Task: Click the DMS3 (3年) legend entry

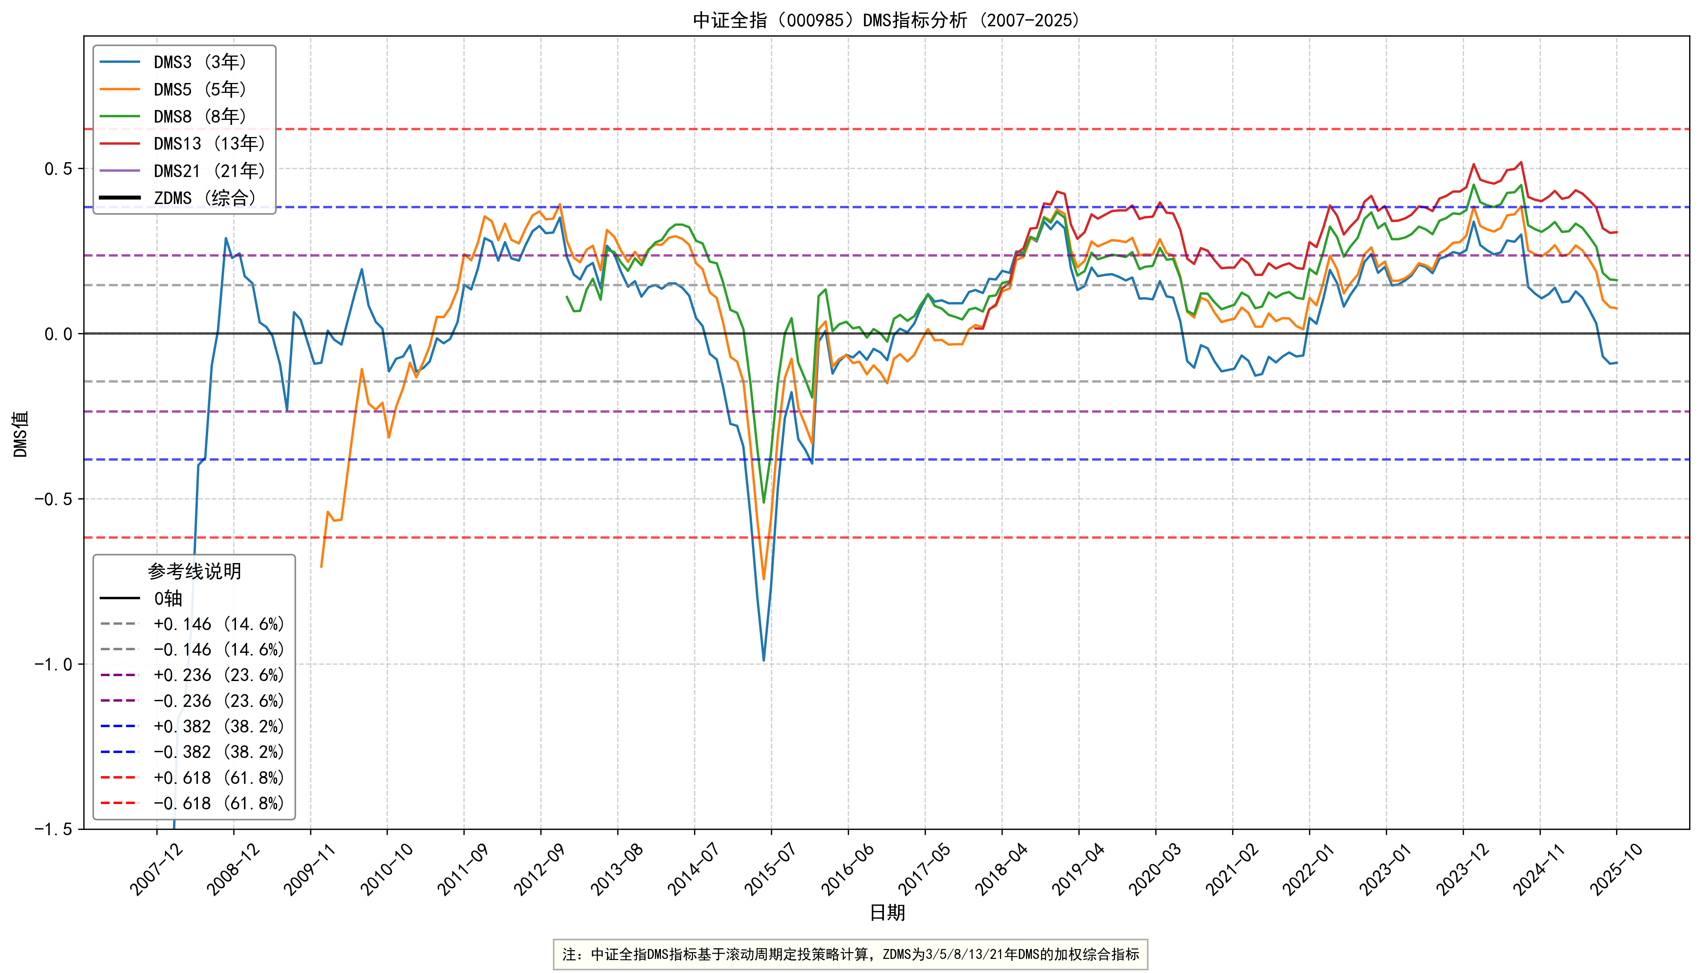Action: click(200, 62)
